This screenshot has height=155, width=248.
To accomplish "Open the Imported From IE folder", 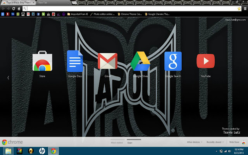I will click(x=77, y=14).
